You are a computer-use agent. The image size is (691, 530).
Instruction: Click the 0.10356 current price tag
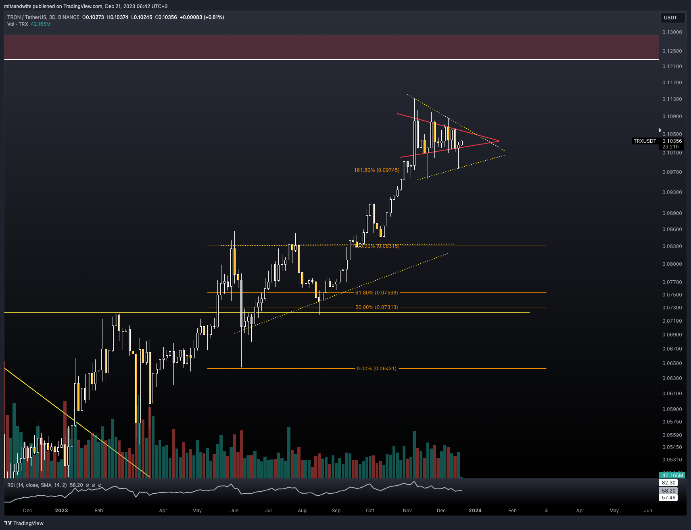point(672,141)
